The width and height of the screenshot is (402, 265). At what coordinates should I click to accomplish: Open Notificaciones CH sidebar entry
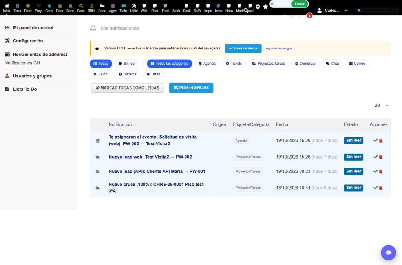[x=22, y=63]
